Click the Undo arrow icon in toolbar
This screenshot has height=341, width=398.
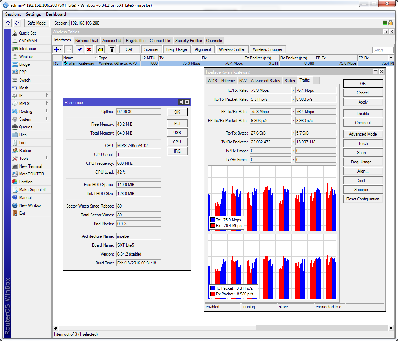7,23
